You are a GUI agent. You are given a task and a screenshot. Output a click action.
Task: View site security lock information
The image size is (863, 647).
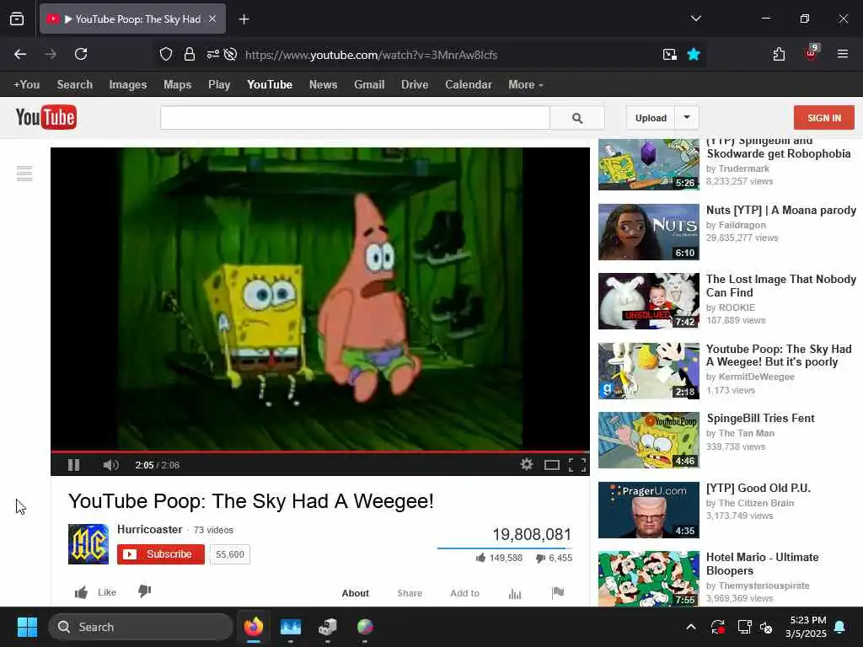(190, 54)
